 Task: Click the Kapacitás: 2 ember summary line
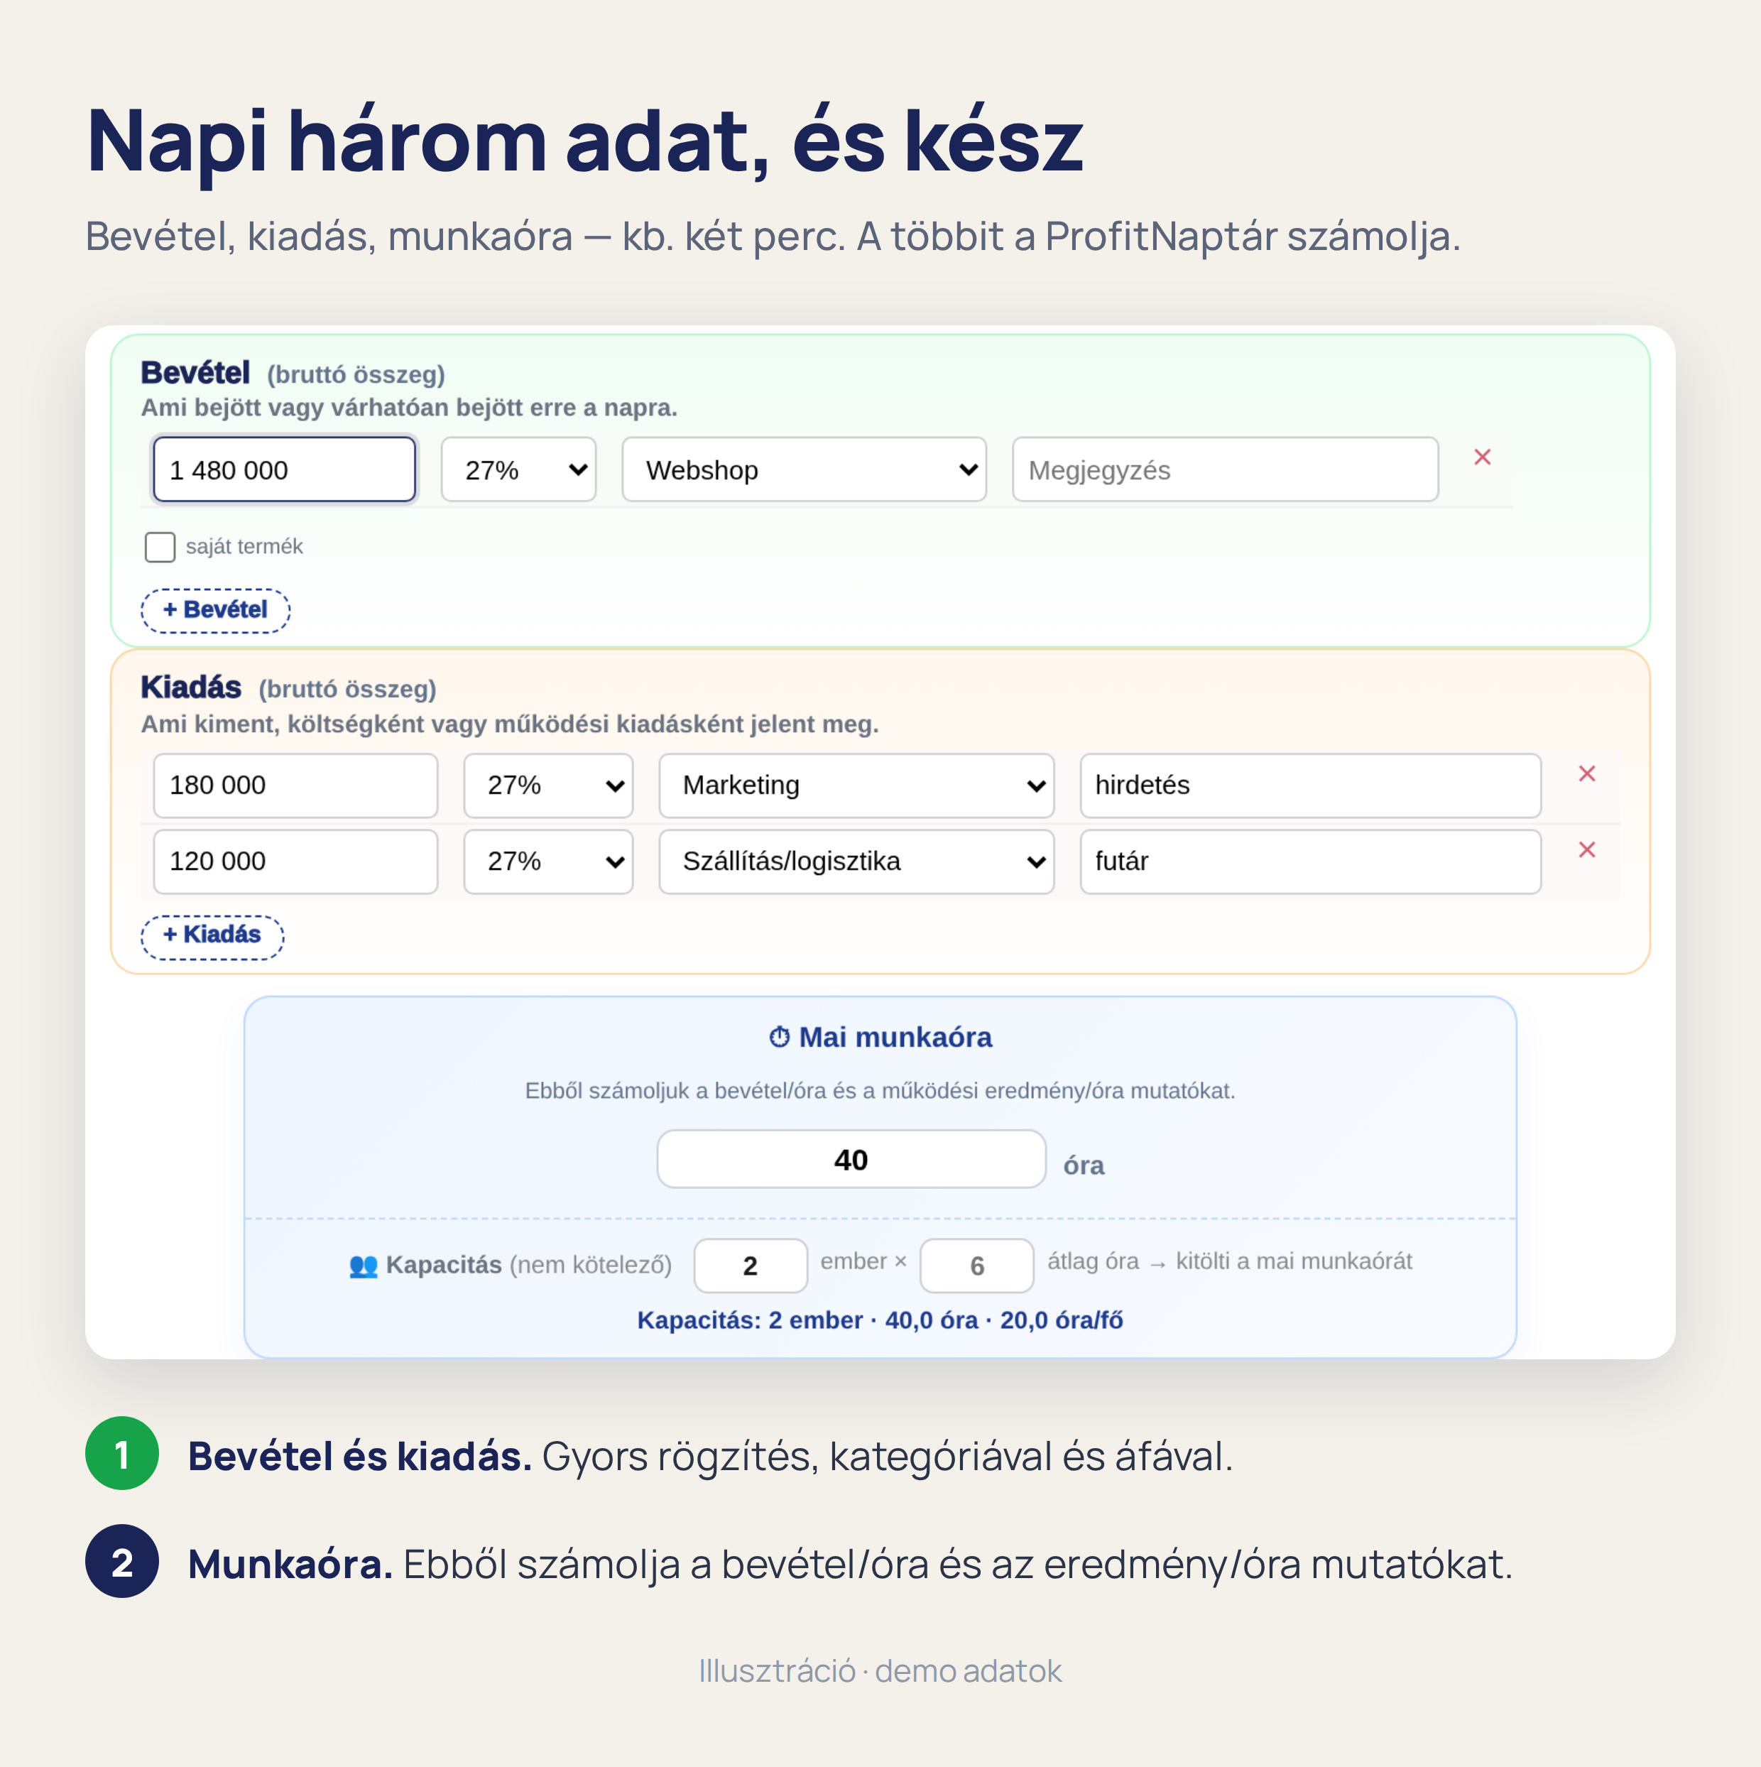(880, 1321)
